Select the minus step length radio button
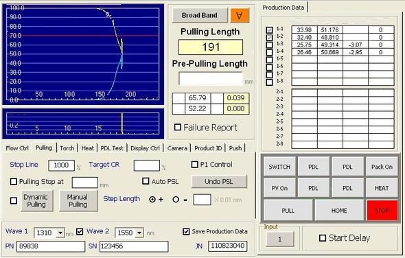This screenshot has height=258, width=405. 176,200
